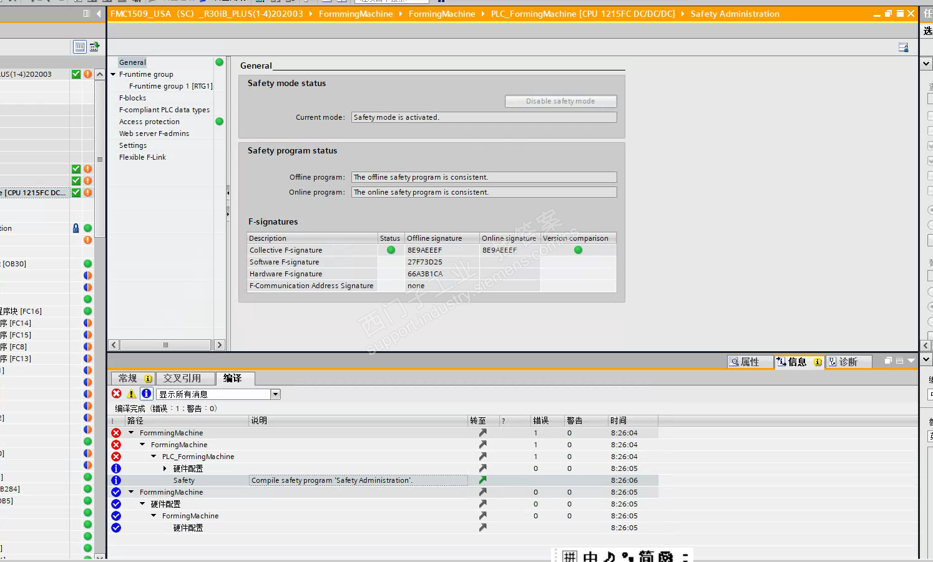Click Go to arrow for first FormmingMachine row
This screenshot has width=933, height=562.
[x=482, y=433]
